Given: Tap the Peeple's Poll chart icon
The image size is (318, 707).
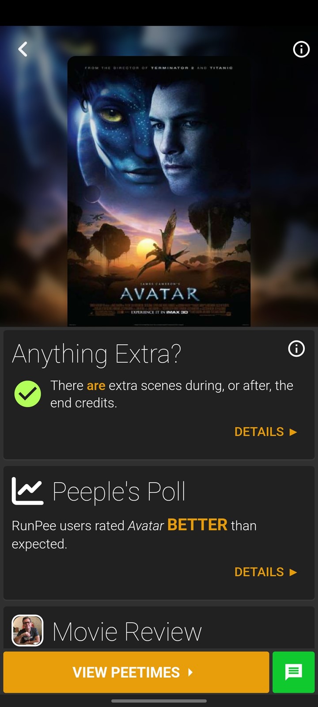Looking at the screenshot, I should click(27, 491).
